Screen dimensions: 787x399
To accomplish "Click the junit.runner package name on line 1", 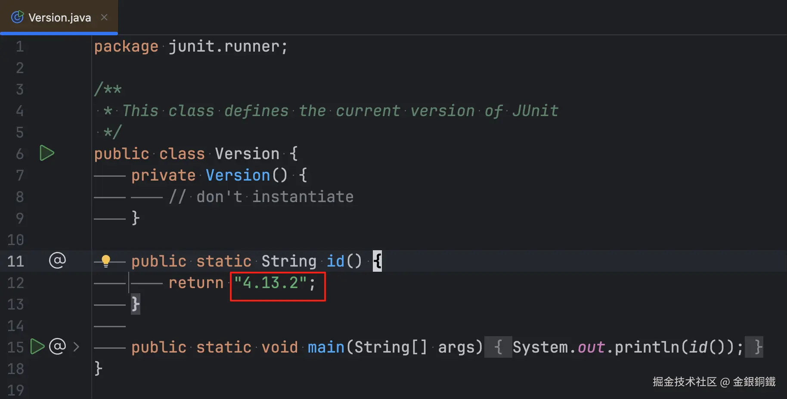I will tap(224, 46).
